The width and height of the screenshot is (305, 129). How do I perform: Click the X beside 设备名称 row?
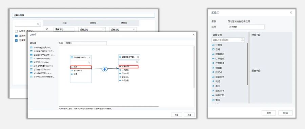coord(46,29)
